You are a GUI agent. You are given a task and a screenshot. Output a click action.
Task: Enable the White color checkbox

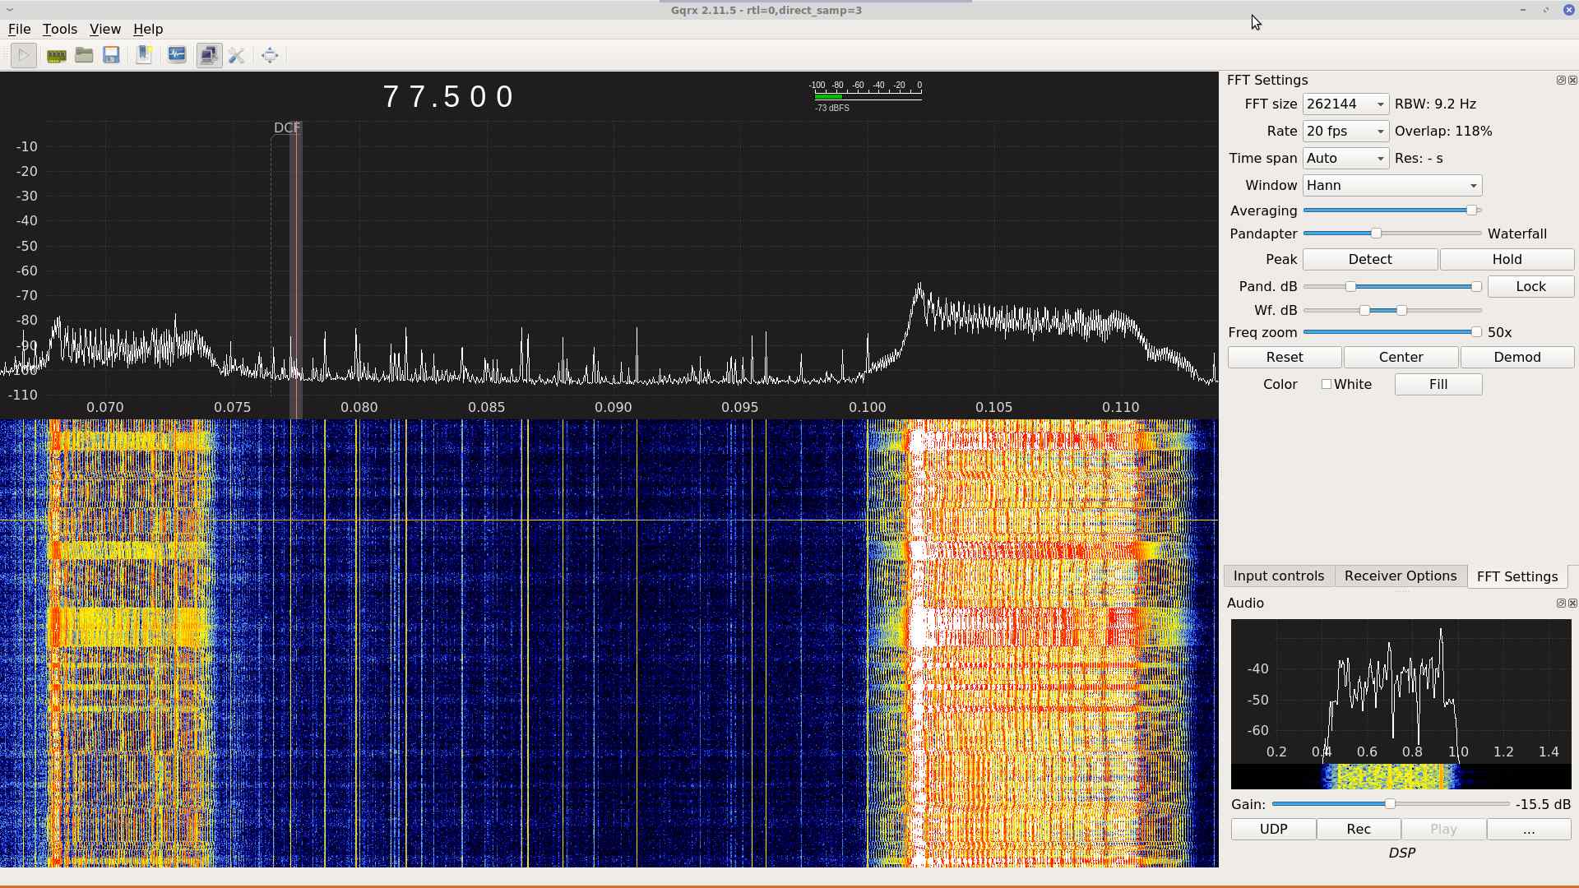pos(1326,384)
